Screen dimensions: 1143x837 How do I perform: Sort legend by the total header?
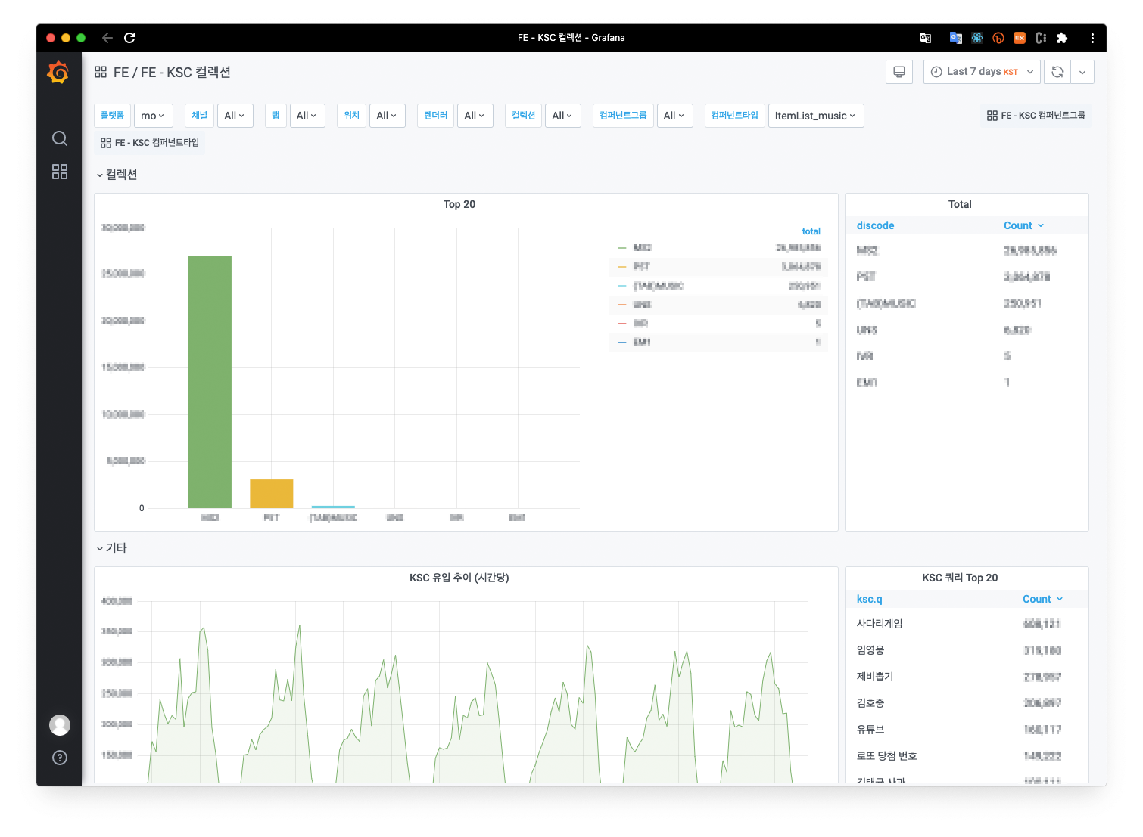pos(811,231)
